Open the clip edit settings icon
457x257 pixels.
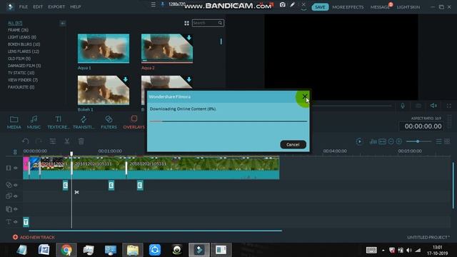coord(53,141)
